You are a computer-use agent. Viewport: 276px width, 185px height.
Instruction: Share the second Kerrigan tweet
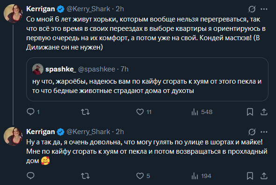pos(264,176)
